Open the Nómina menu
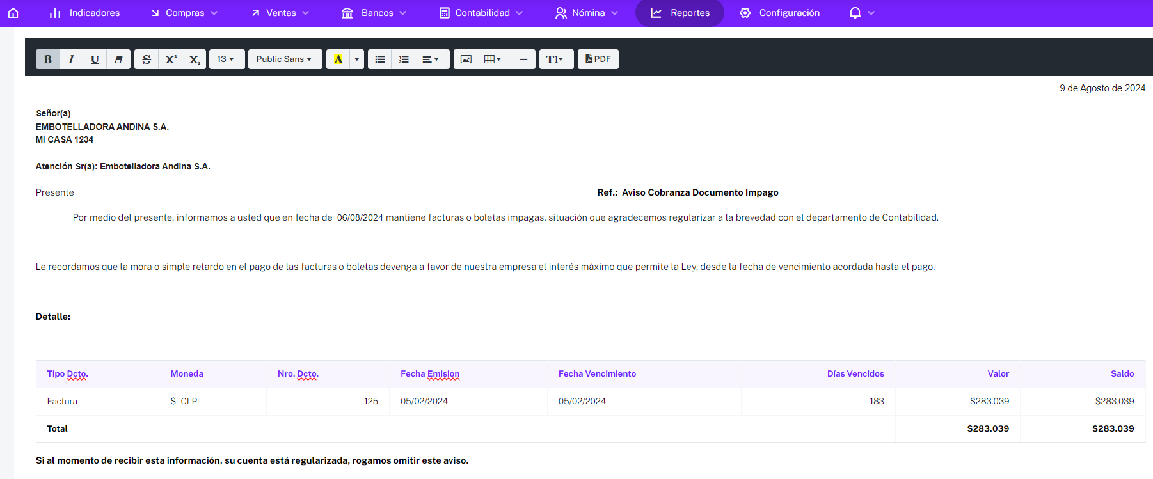This screenshot has height=479, width=1153. 587,13
